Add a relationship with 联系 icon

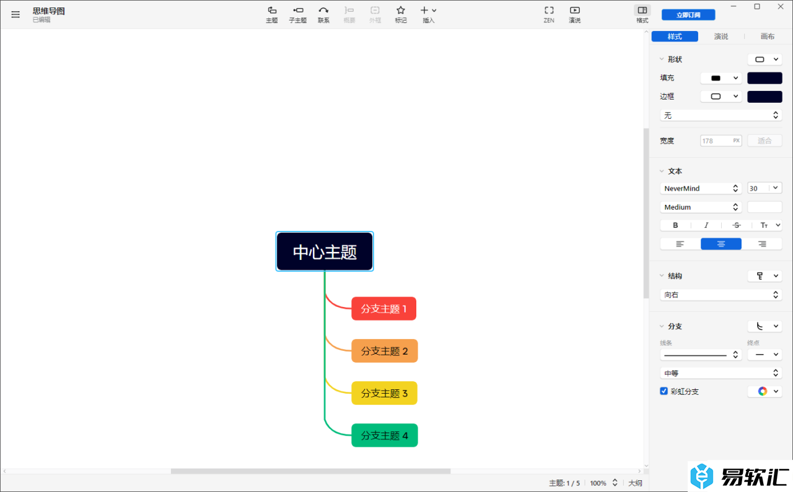pyautogui.click(x=323, y=15)
